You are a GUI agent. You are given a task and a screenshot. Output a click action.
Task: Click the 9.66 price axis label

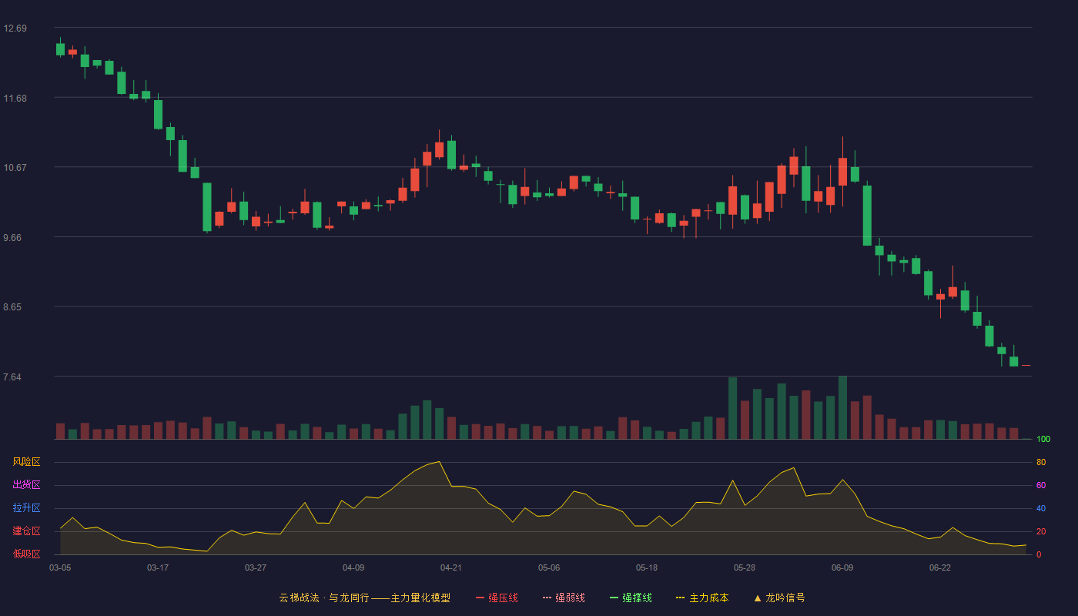click(13, 238)
